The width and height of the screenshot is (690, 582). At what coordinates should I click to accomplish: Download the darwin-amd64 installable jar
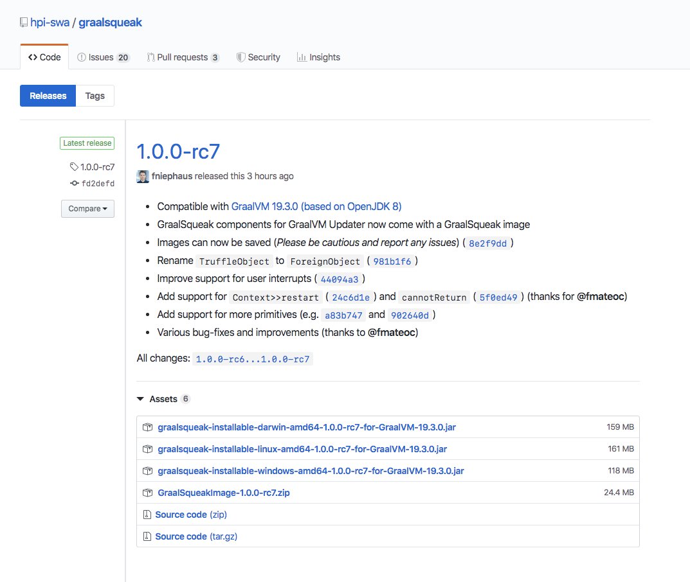(x=307, y=427)
